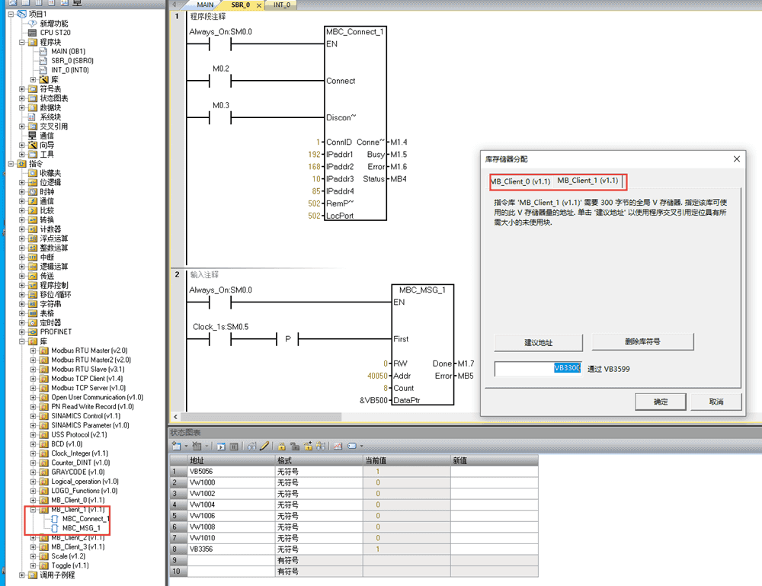This screenshot has height=586, width=762.
Task: Open 系统块 in the project tree
Action: pyautogui.click(x=50, y=117)
